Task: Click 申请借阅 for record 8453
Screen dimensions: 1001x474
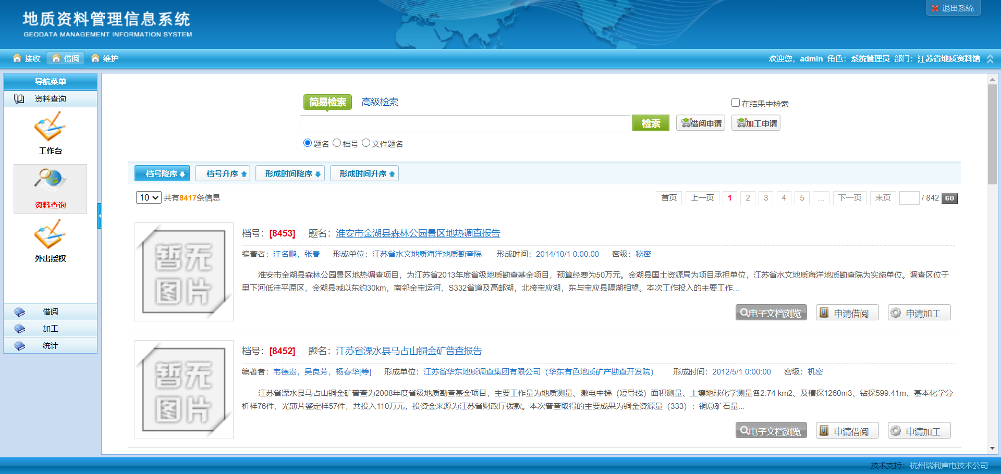Action: (x=847, y=313)
